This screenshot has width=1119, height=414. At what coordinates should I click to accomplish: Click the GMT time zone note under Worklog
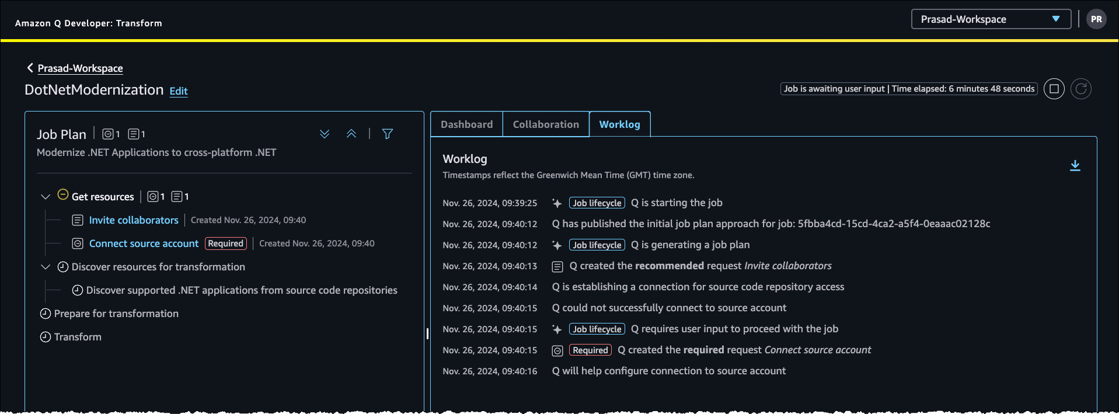click(568, 175)
